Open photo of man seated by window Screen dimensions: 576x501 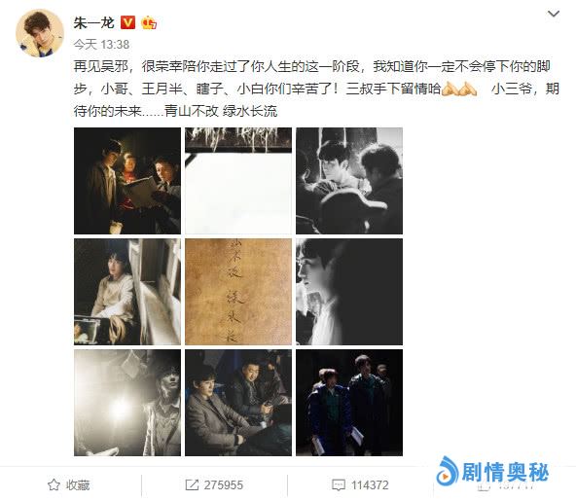tap(127, 292)
